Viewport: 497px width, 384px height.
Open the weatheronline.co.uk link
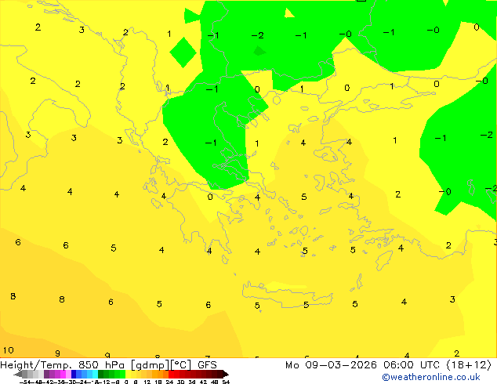(430, 377)
